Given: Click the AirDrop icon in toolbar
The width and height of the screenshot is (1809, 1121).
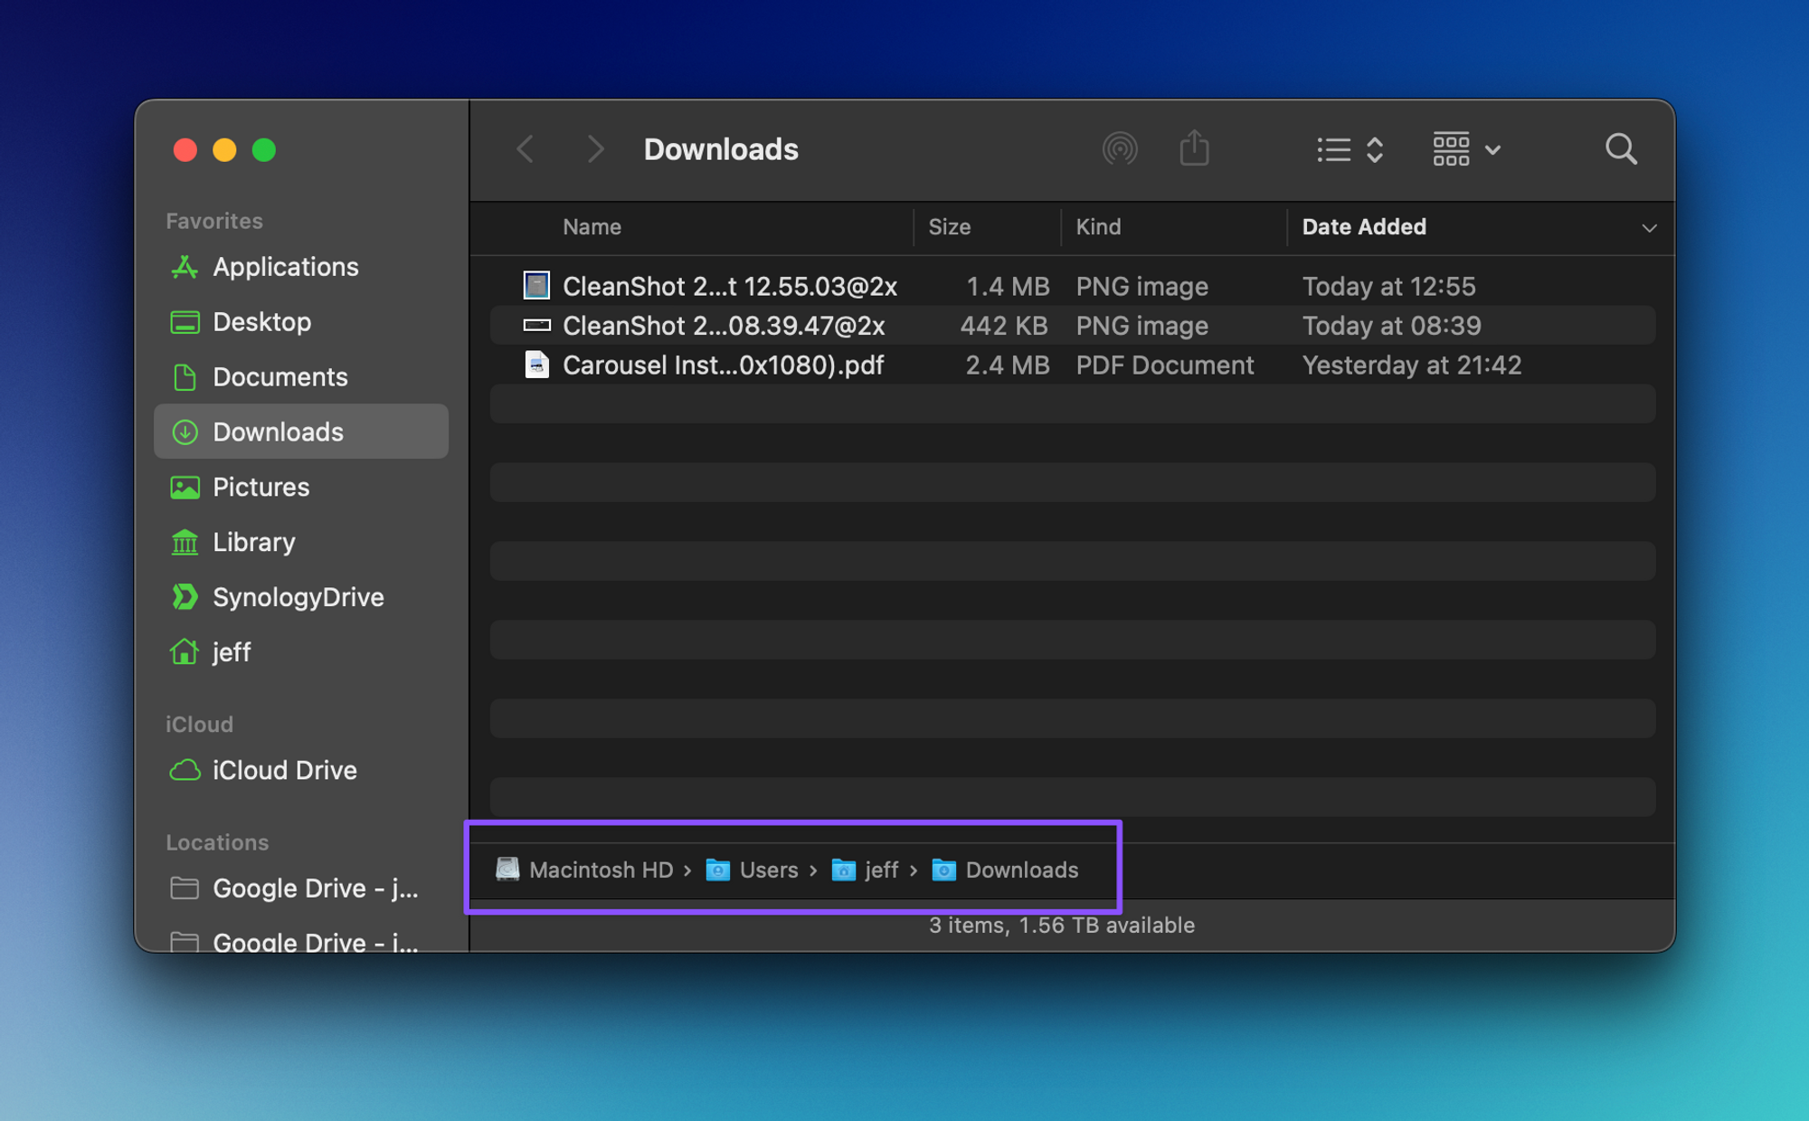Looking at the screenshot, I should [x=1119, y=148].
